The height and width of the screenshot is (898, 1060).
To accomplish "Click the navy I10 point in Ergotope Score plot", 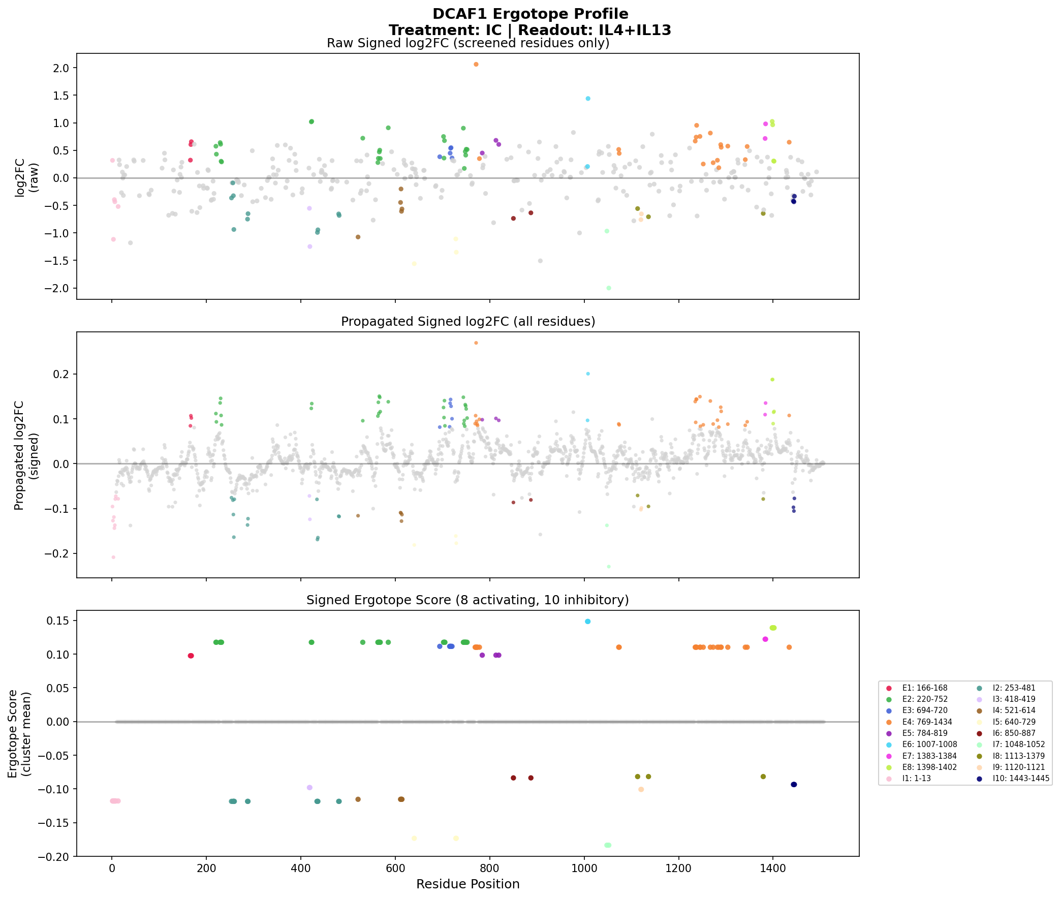I will [794, 785].
